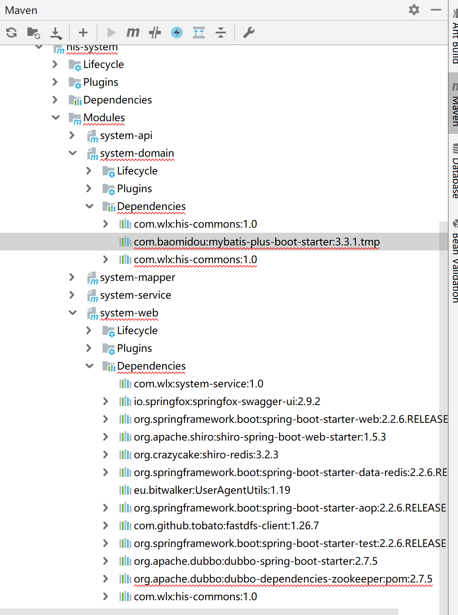The width and height of the screenshot is (458, 615).
Task: Click the system-mapper module icon
Action: click(92, 278)
